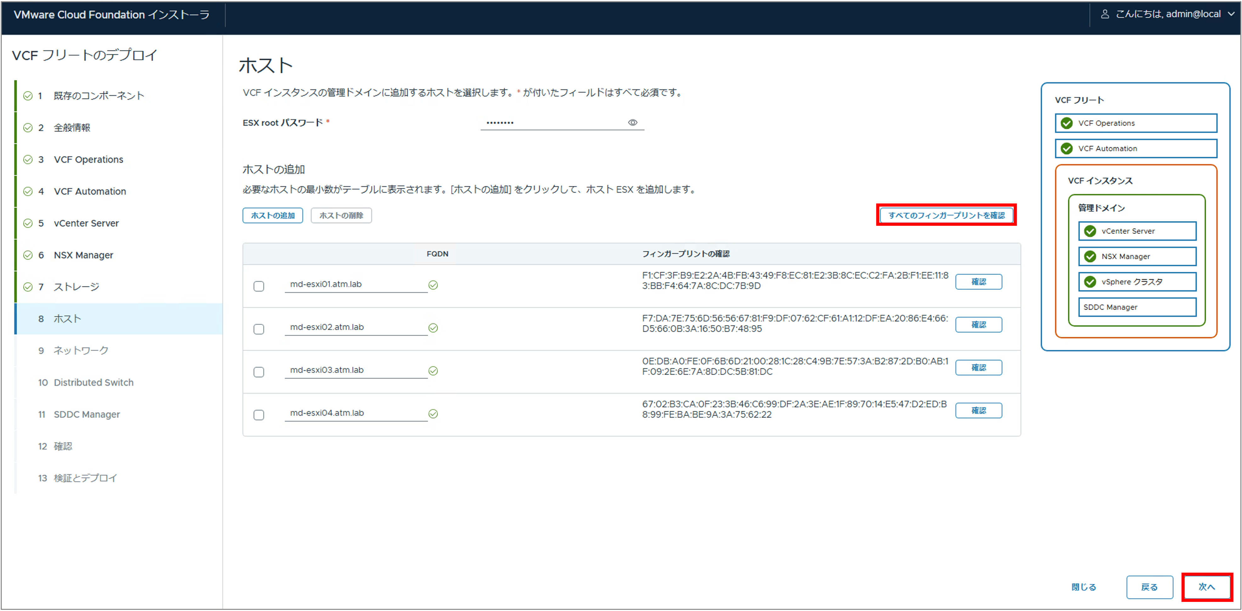The width and height of the screenshot is (1242, 611).
Task: Click fingerprint text starting F7:DA:7E:75
Action: 795,323
